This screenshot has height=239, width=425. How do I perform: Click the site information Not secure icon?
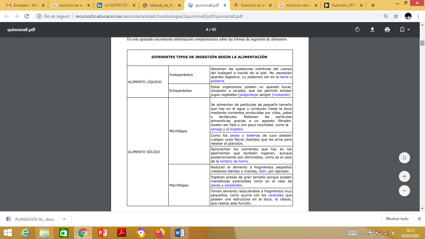point(39,16)
